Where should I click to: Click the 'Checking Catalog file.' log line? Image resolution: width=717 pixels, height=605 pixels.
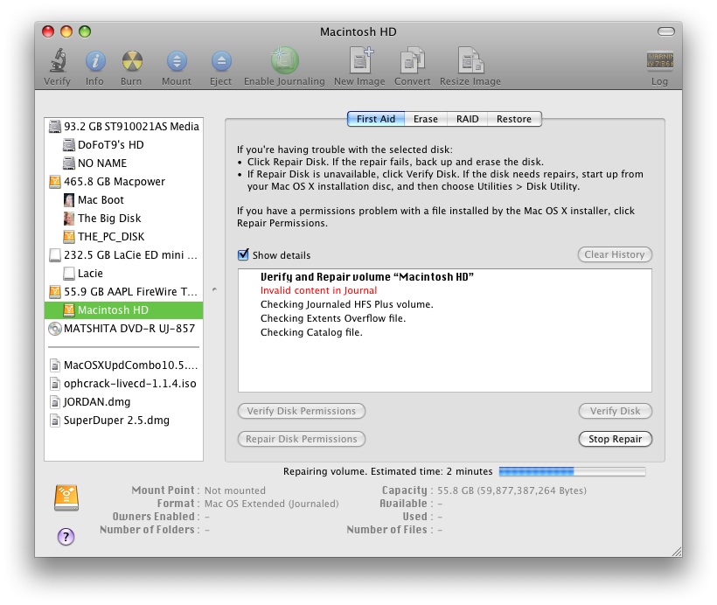tap(311, 332)
